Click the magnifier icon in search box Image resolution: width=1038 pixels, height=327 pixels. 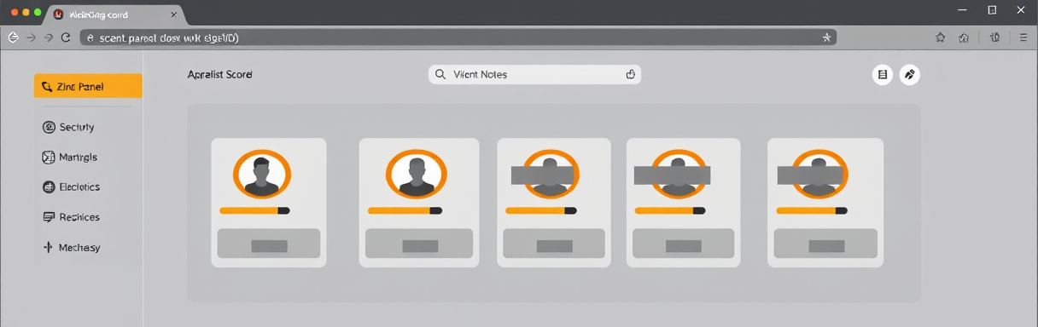[440, 74]
